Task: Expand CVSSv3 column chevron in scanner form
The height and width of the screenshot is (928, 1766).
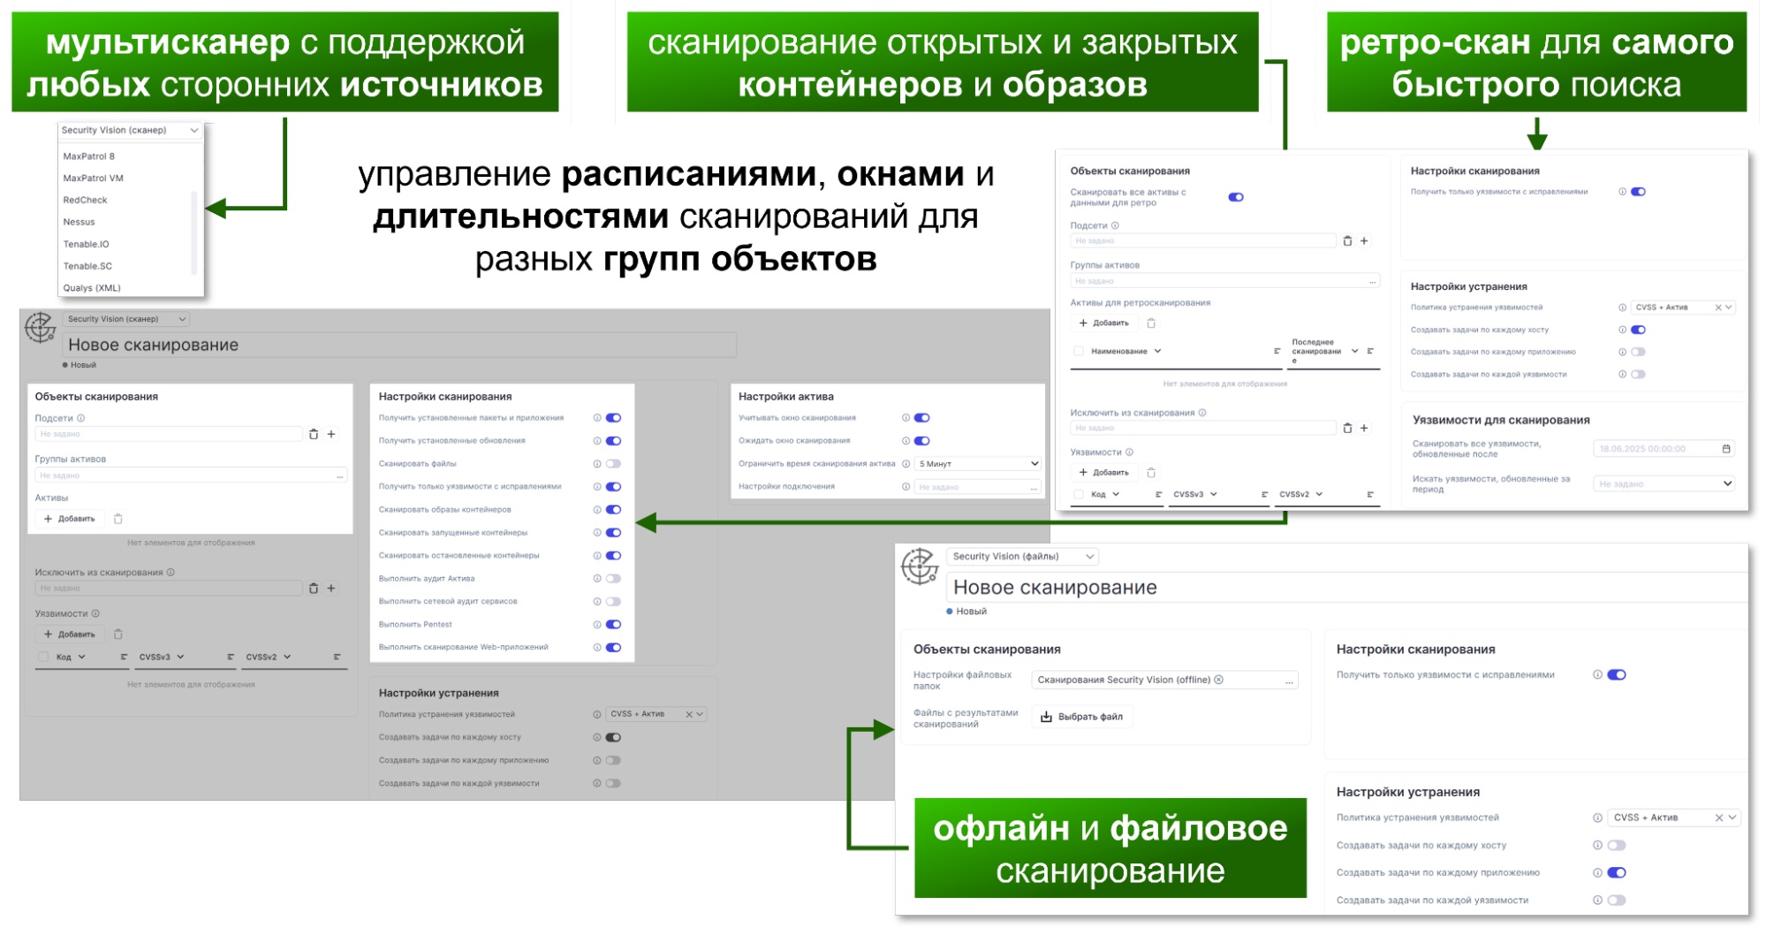Action: click(x=180, y=657)
